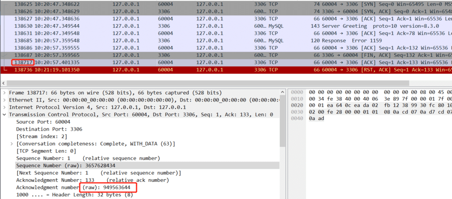Select the Destination Port: 3306 field
The image size is (452, 199).
pyautogui.click(x=49, y=129)
